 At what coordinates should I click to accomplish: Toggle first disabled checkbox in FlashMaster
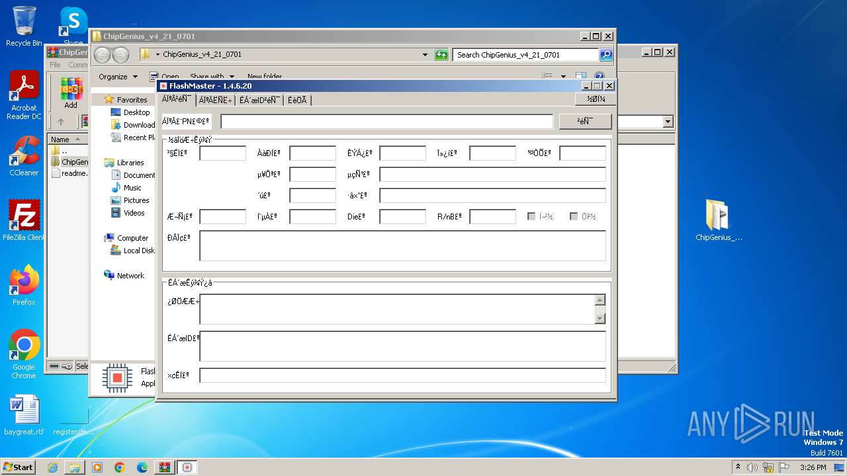[531, 216]
